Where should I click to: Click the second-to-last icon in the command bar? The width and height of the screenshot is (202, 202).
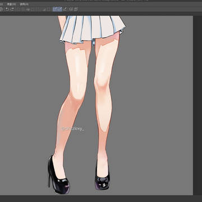(x=71, y=9)
